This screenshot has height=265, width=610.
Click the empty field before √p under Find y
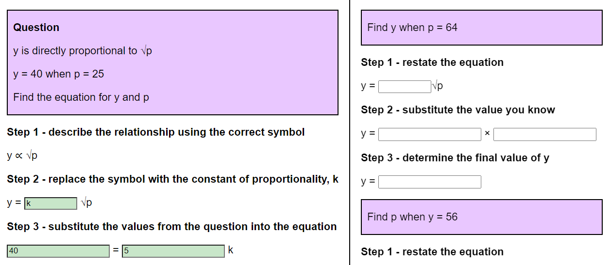pos(404,87)
